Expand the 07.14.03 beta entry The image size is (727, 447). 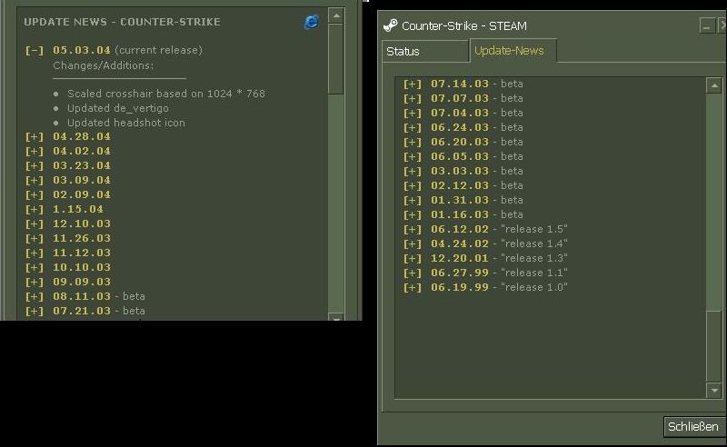(413, 84)
